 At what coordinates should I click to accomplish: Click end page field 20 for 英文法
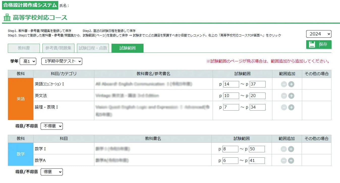click(258, 96)
